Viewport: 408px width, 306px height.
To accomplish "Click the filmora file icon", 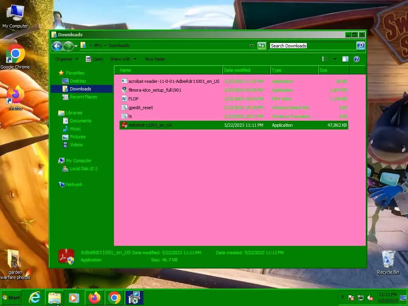I will [x=124, y=90].
